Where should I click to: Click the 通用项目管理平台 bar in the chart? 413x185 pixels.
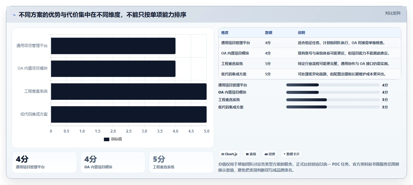pyautogui.click(x=113, y=46)
